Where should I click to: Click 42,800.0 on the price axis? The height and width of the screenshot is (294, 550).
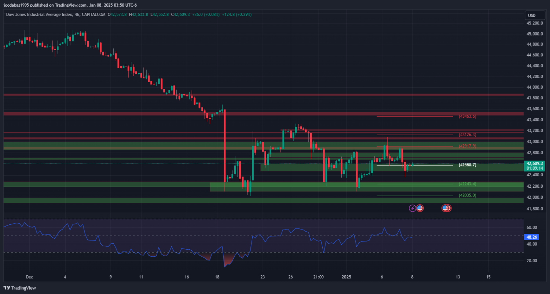pos(535,152)
